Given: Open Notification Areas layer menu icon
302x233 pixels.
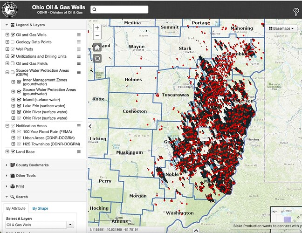Looking at the screenshot, I should (x=79, y=126).
